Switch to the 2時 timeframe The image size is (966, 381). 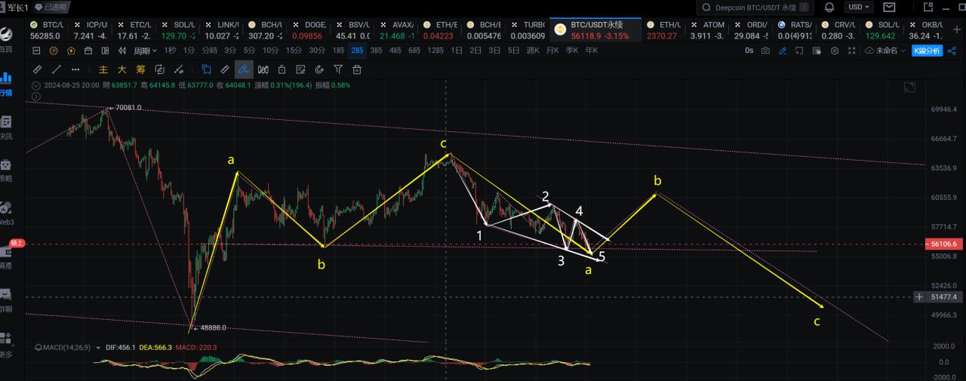(x=357, y=51)
